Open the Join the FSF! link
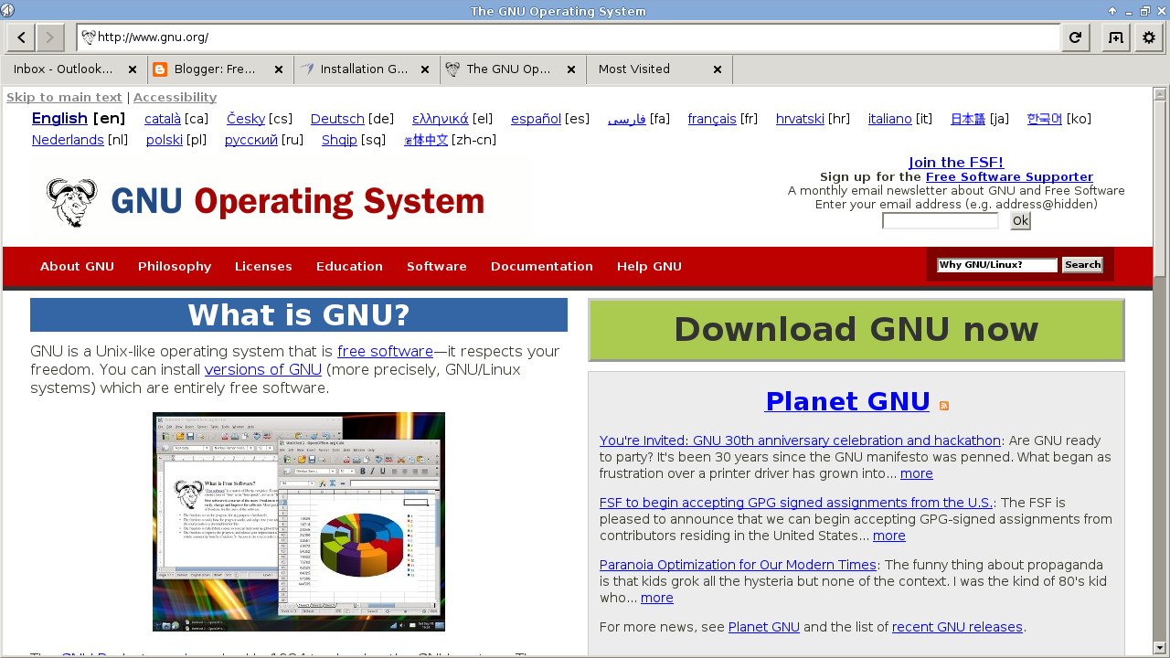The height and width of the screenshot is (658, 1170). coord(956,163)
